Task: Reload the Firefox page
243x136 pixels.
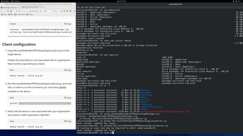Action: point(8,11)
